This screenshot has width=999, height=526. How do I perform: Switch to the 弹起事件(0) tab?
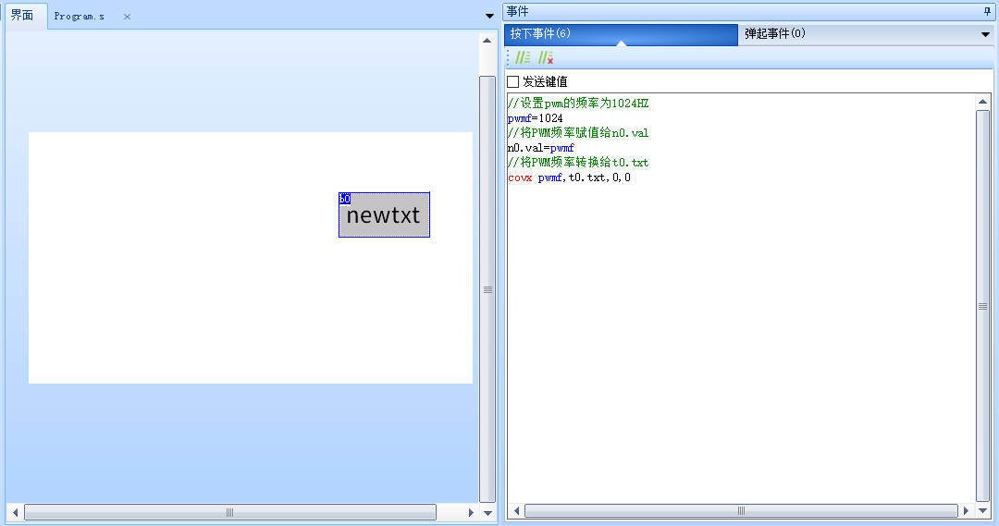point(774,34)
